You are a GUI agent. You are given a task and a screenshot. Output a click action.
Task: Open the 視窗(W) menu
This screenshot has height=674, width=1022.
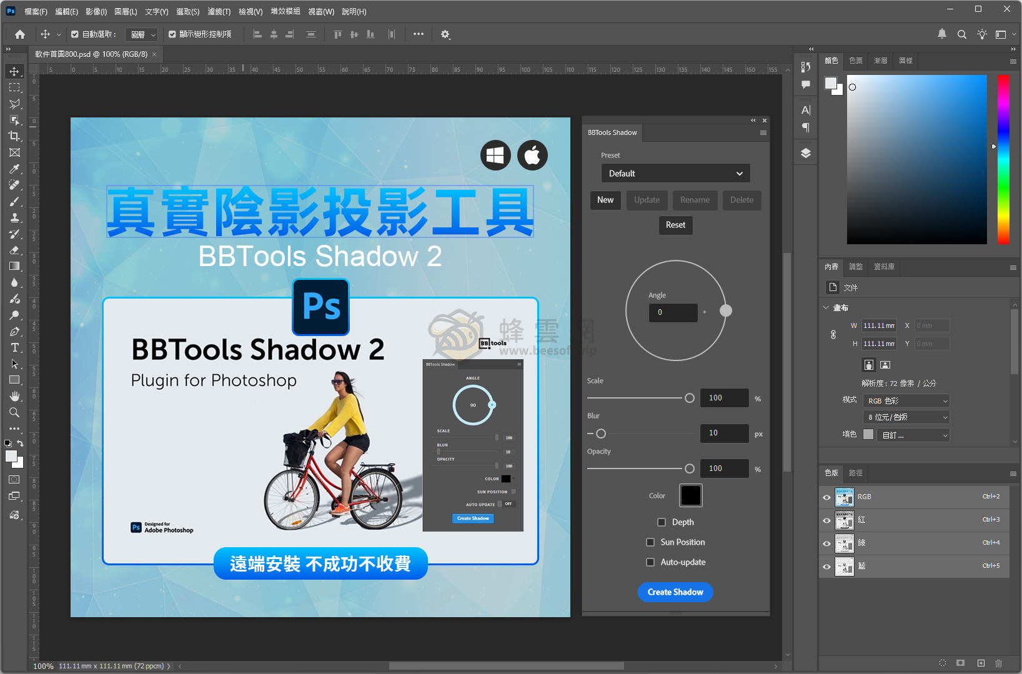tap(321, 11)
